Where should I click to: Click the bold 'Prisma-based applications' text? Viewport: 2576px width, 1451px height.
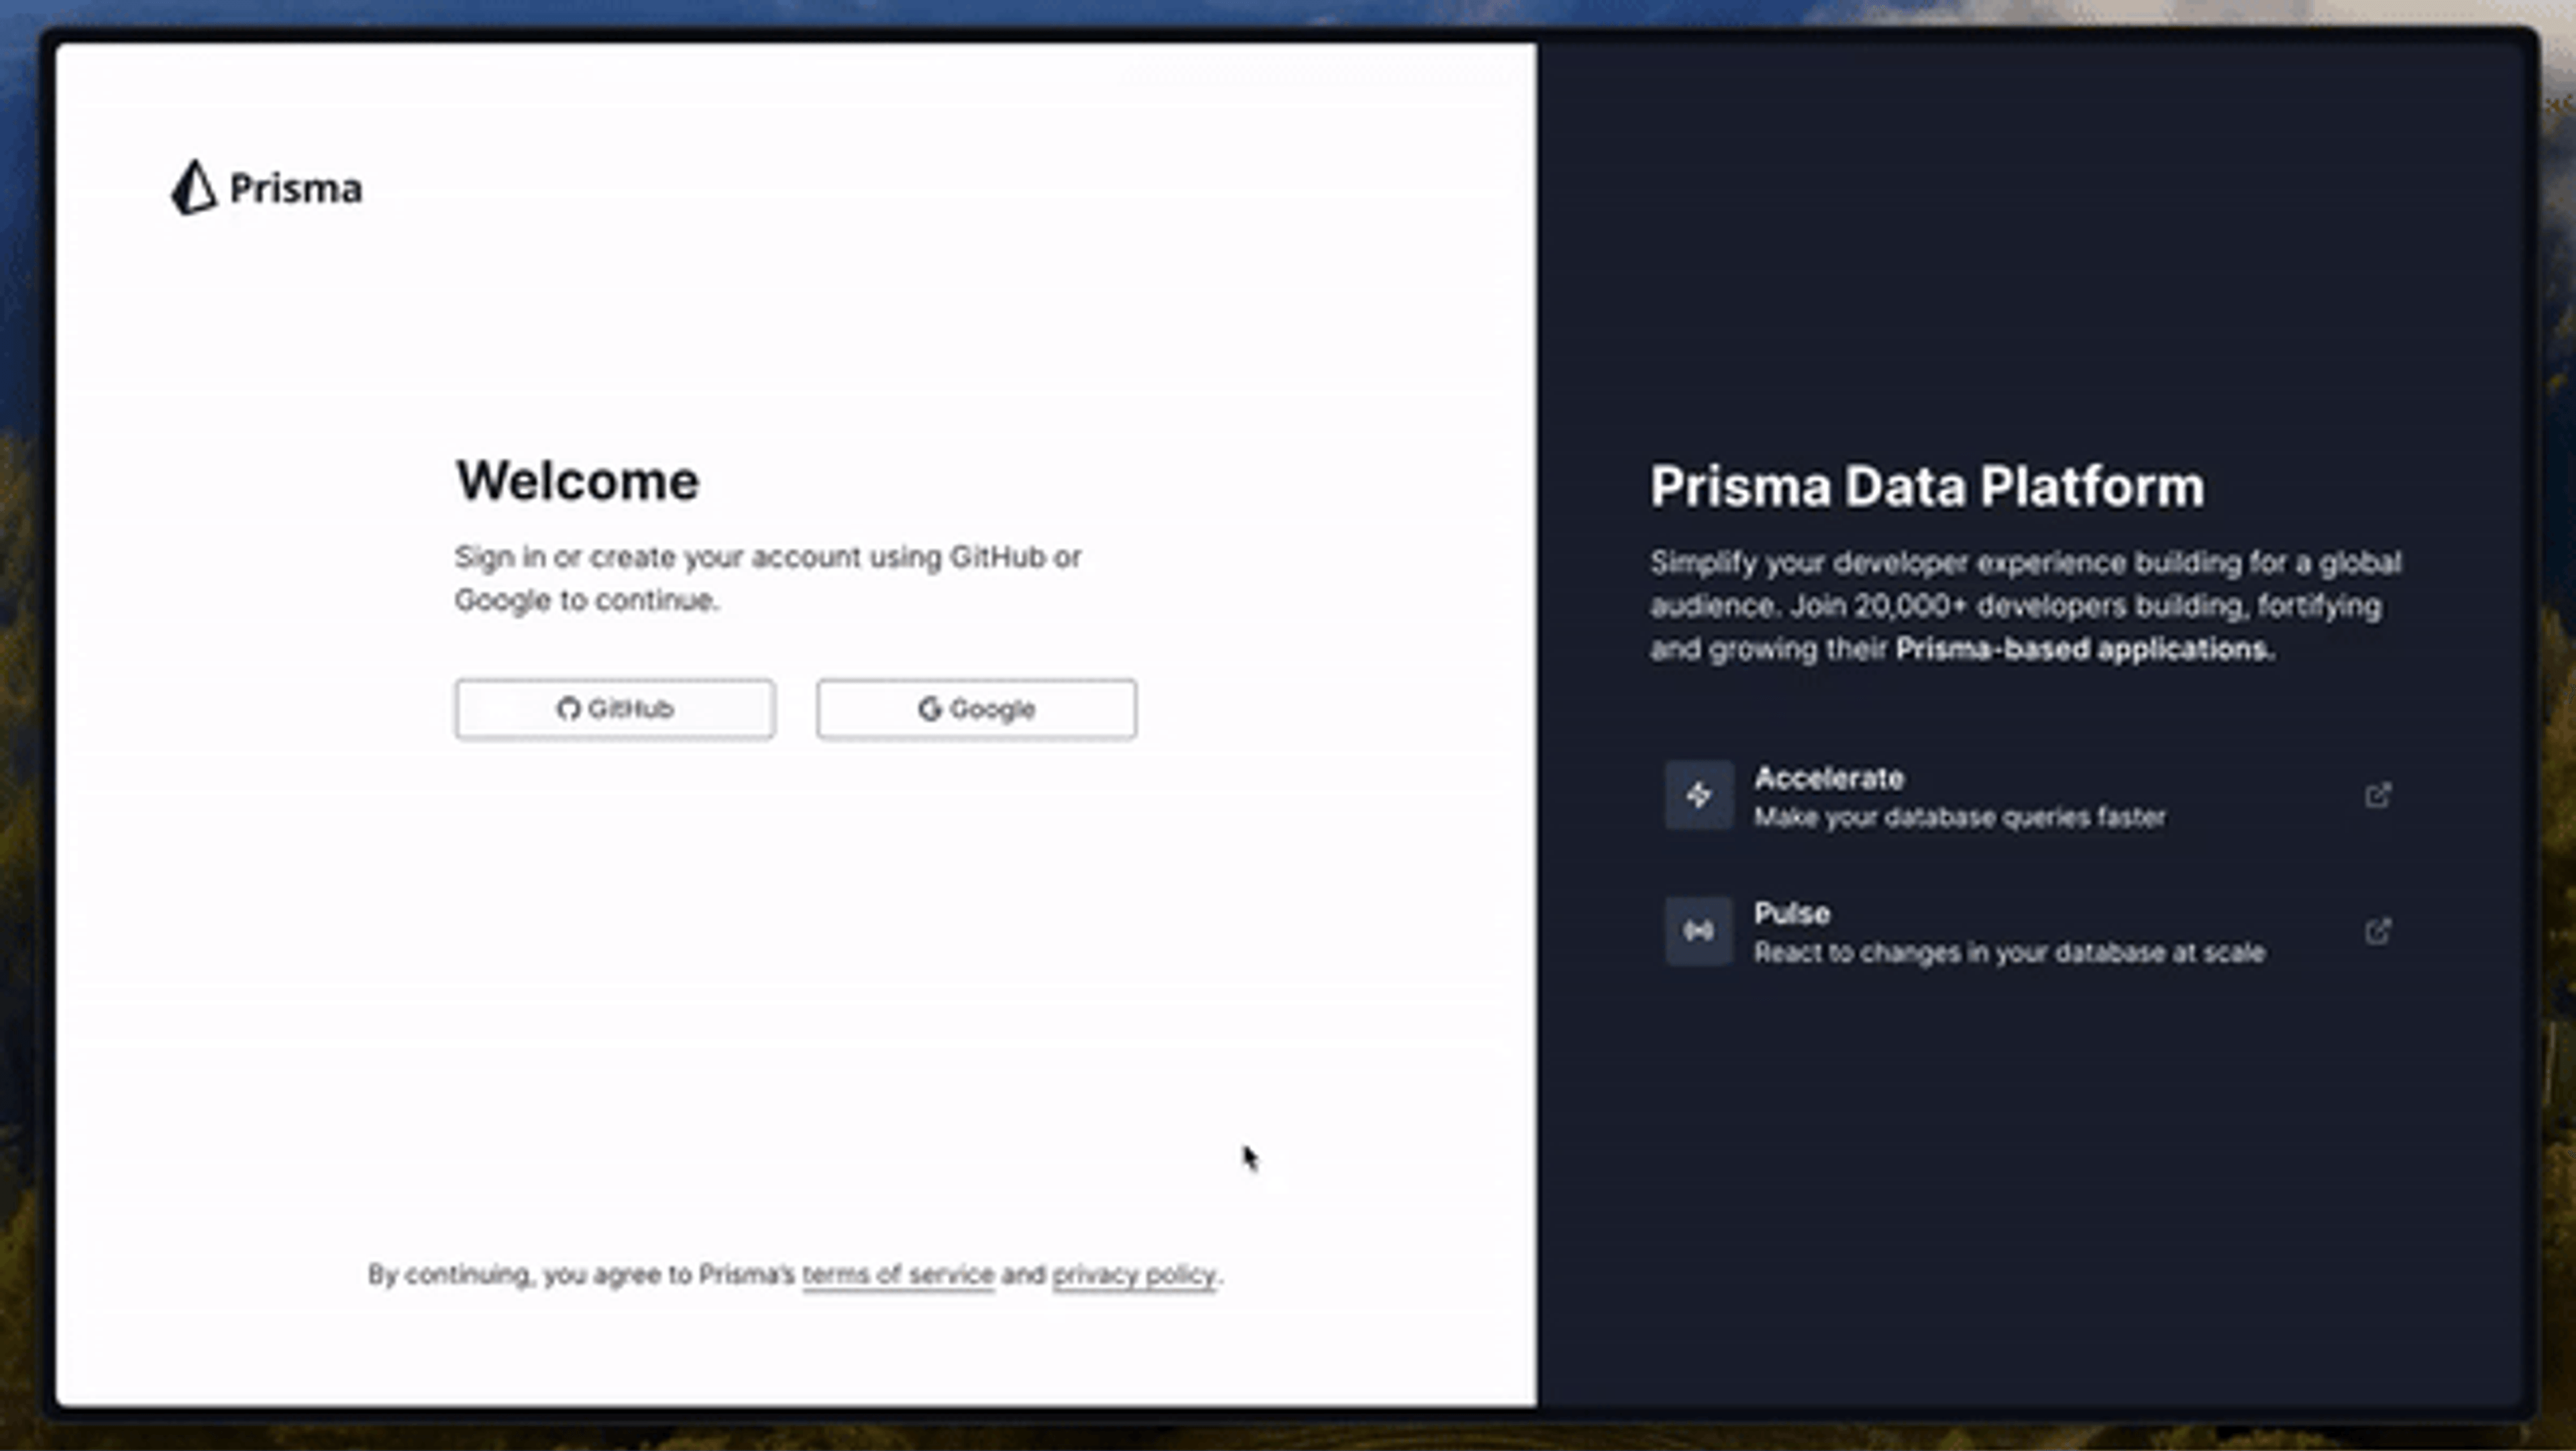tap(2084, 650)
